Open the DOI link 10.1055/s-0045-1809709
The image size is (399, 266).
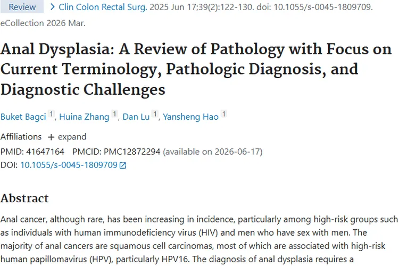(x=69, y=165)
